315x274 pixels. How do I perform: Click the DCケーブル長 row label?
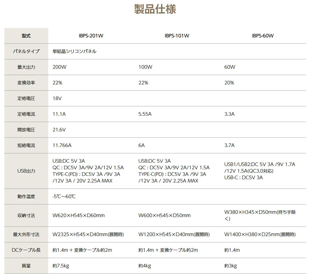click(26, 250)
